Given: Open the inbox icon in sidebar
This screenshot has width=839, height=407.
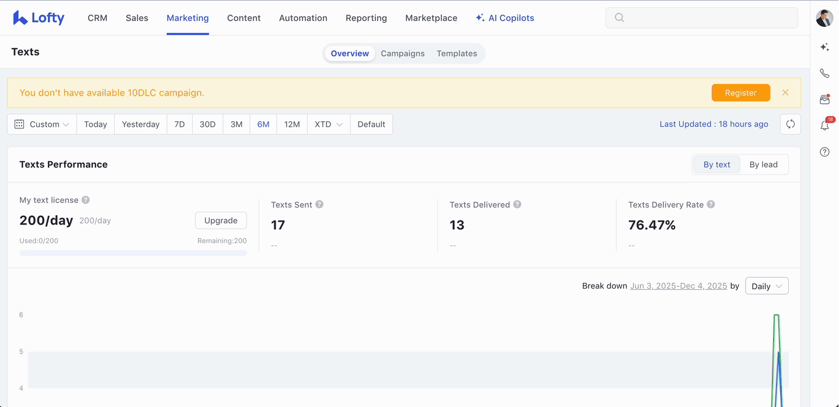Looking at the screenshot, I should (x=824, y=100).
